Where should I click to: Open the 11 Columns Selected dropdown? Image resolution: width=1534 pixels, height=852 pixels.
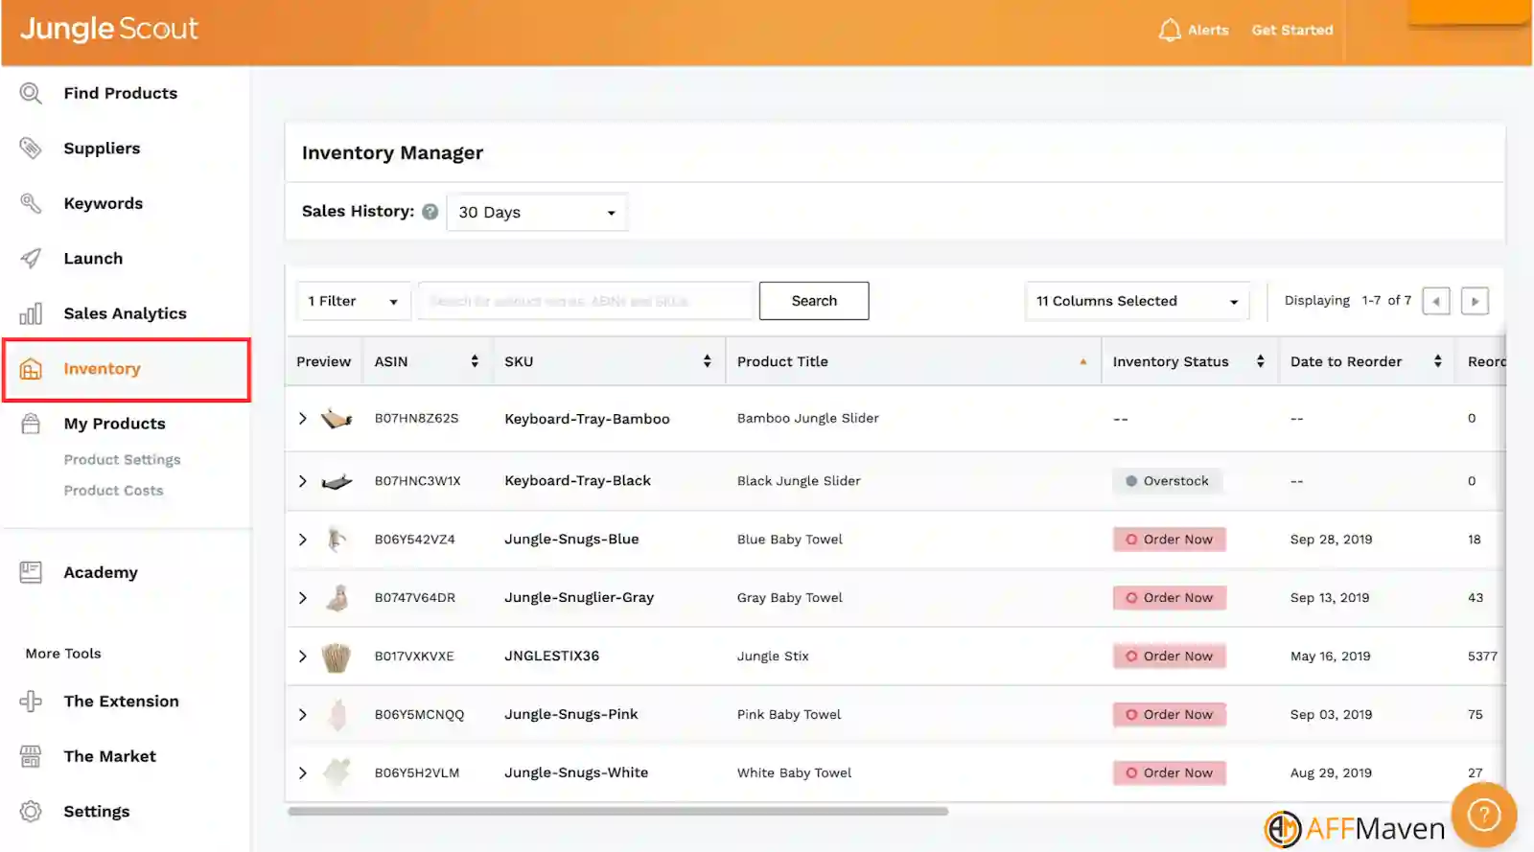pyautogui.click(x=1137, y=301)
